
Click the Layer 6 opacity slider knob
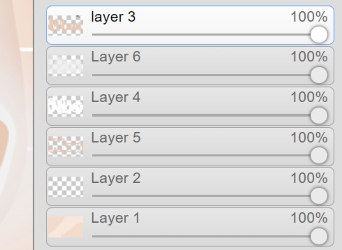pyautogui.click(x=319, y=75)
